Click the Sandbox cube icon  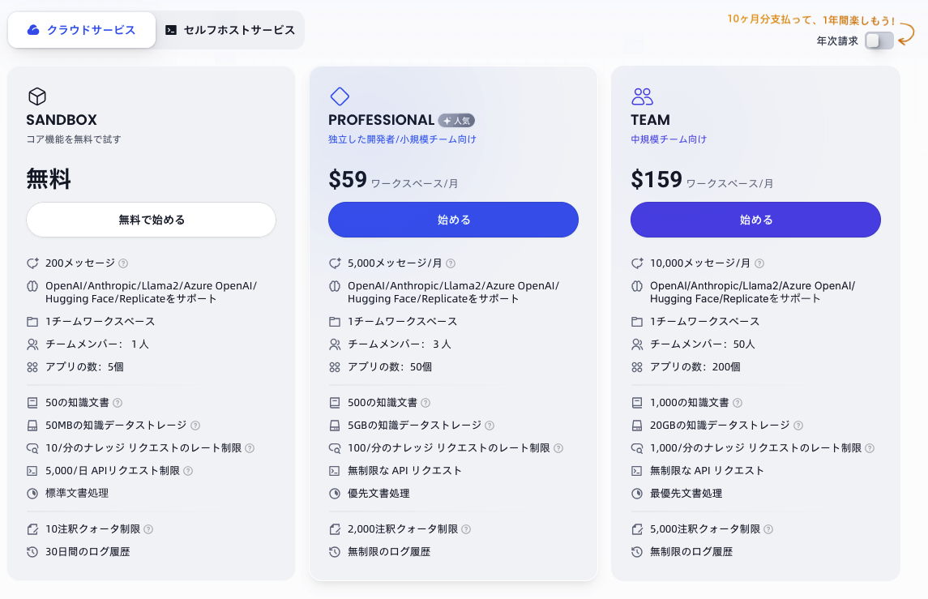coord(37,96)
